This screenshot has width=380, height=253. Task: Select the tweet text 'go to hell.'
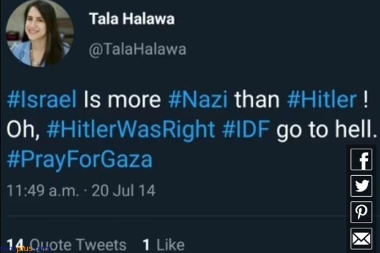click(x=327, y=129)
